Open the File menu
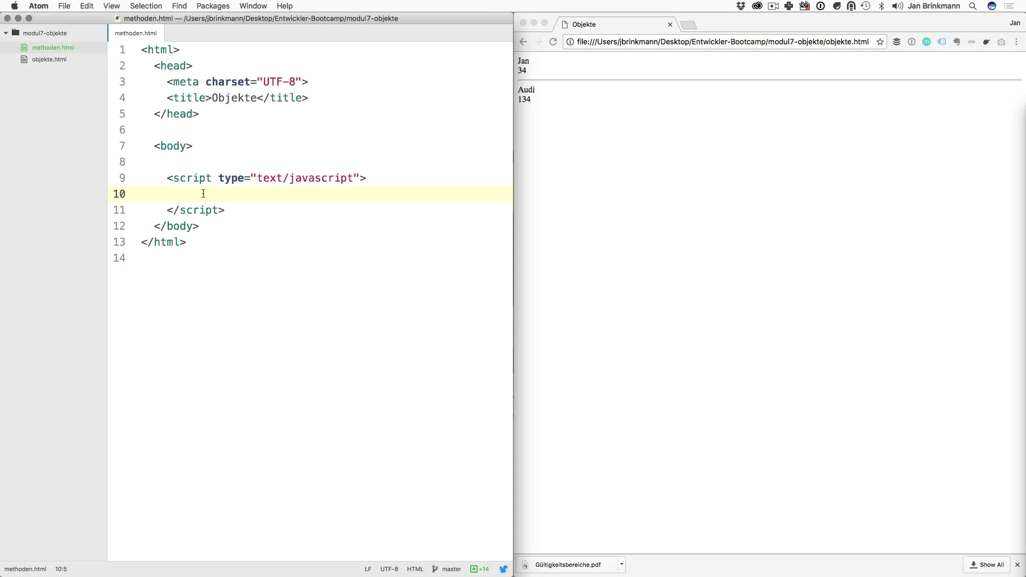 pos(64,6)
